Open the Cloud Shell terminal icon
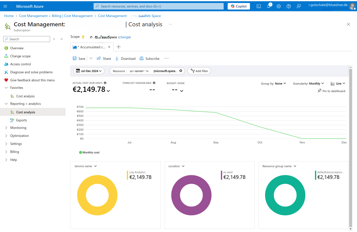The height and width of the screenshot is (232, 357). point(259,6)
